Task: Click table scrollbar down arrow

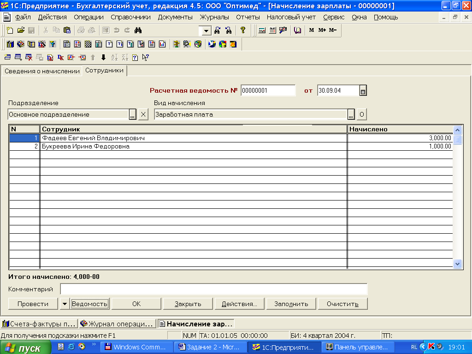Action: pyautogui.click(x=458, y=264)
